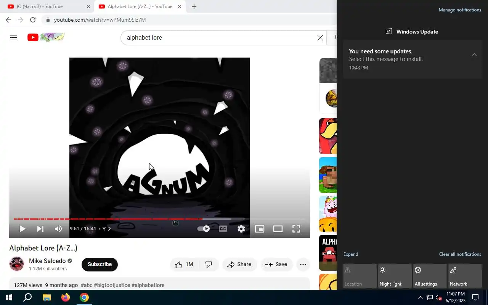Open the YouTube guide hamburger menu
The image size is (488, 305).
tap(14, 37)
